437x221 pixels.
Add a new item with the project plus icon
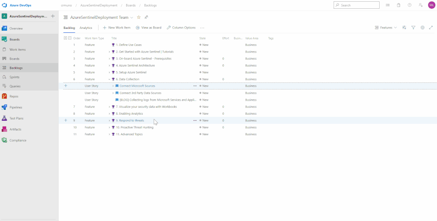click(x=53, y=16)
